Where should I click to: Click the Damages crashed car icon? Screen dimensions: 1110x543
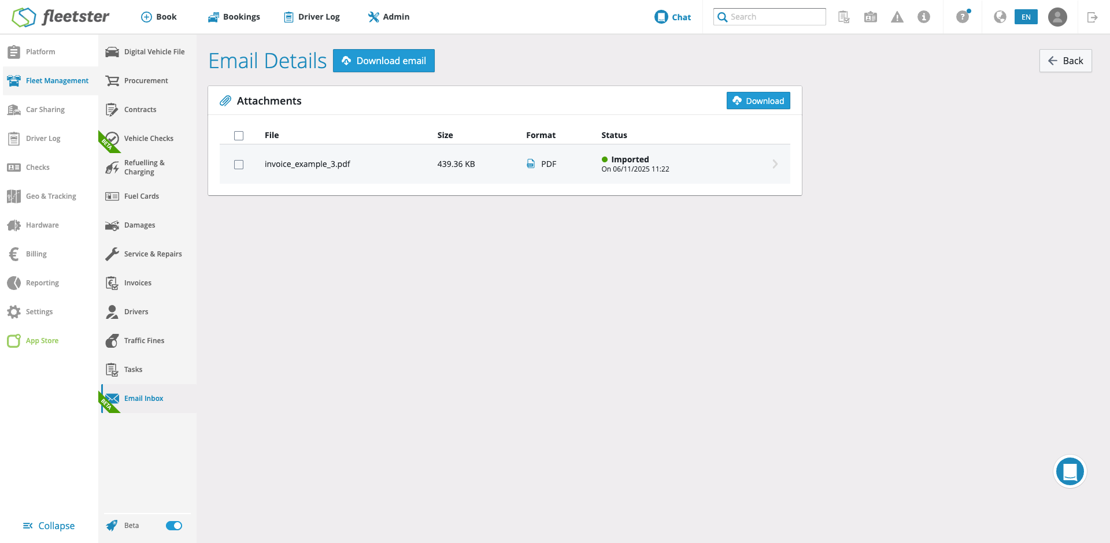tap(112, 225)
